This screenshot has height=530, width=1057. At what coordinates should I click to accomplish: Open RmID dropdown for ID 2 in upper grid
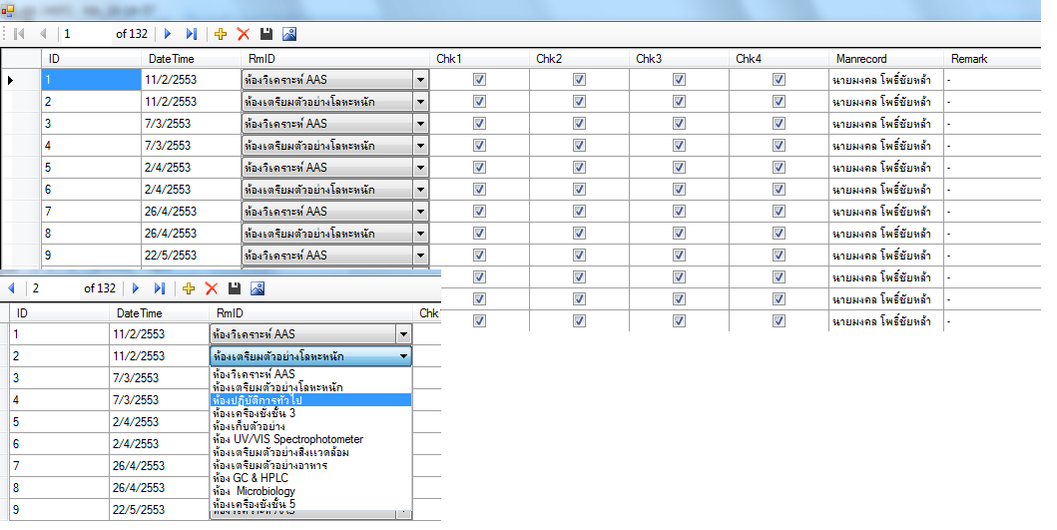coord(420,102)
